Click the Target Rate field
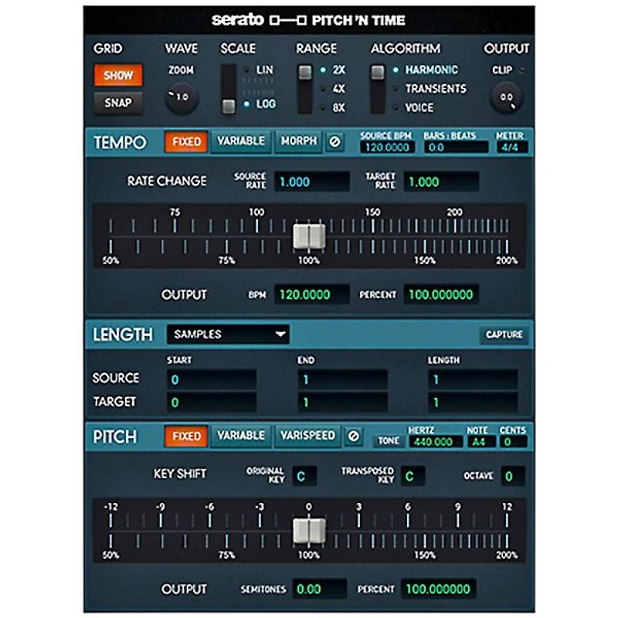Image resolution: width=618 pixels, height=618 pixels. tap(441, 182)
